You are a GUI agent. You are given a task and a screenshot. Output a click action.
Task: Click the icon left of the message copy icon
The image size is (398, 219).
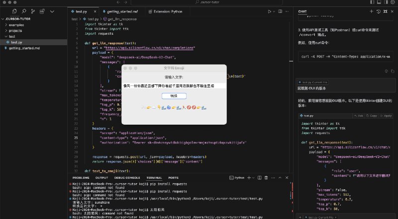coord(387,71)
